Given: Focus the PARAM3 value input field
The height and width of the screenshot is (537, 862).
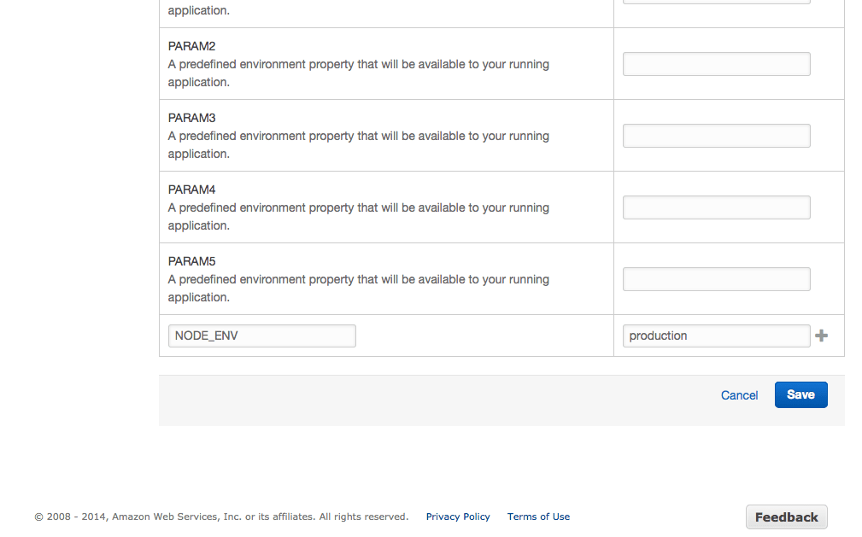Looking at the screenshot, I should [x=716, y=136].
